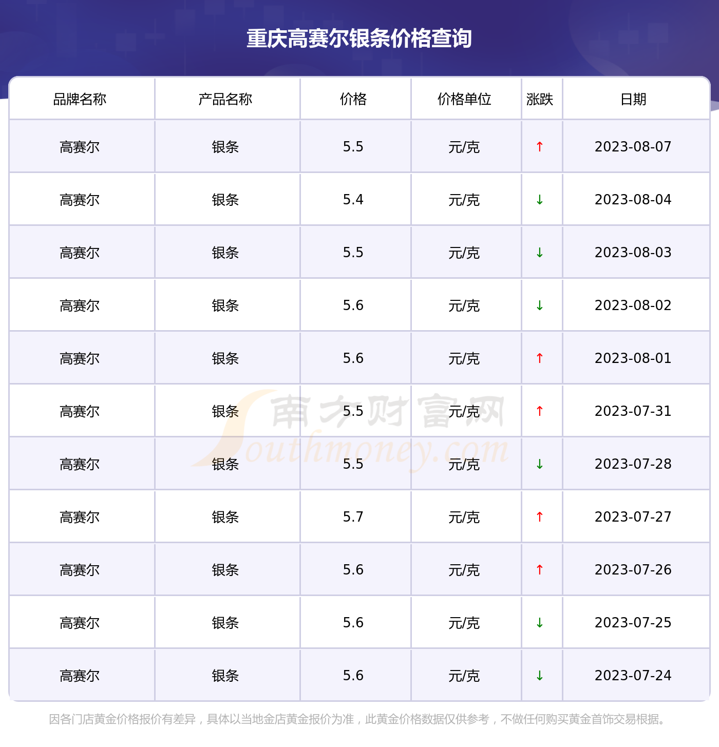Click the 产品名称 column header
The height and width of the screenshot is (747, 719).
pos(225,99)
